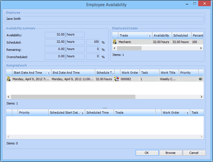This screenshot has width=213, height=162.
Task: Click right arrow of assigned work scrollbar
Action: (202, 97)
